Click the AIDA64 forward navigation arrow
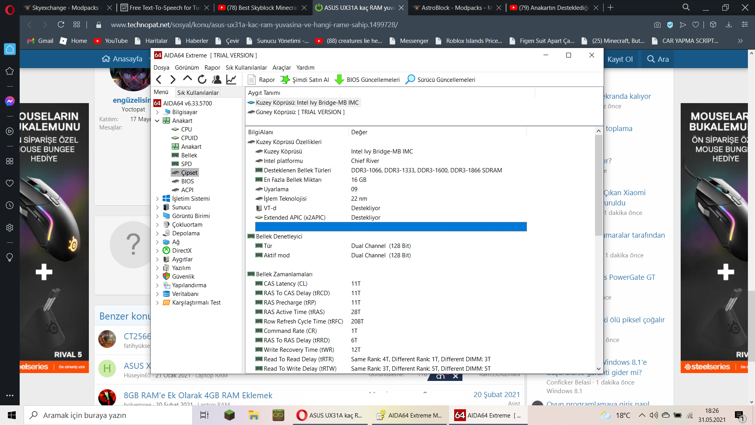755x425 pixels. click(x=173, y=79)
